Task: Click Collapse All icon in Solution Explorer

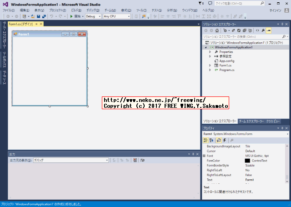Action: [x=245, y=30]
